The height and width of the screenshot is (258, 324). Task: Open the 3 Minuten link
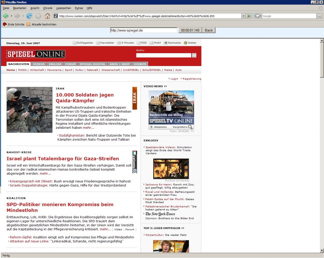126,43
